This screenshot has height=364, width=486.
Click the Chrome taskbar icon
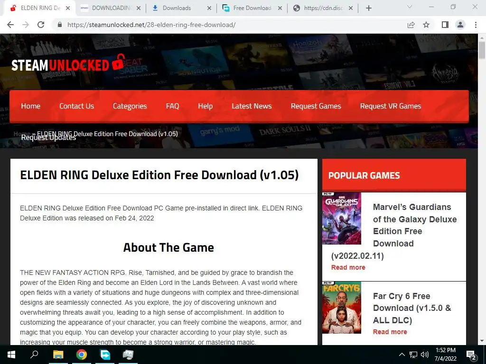(82, 355)
